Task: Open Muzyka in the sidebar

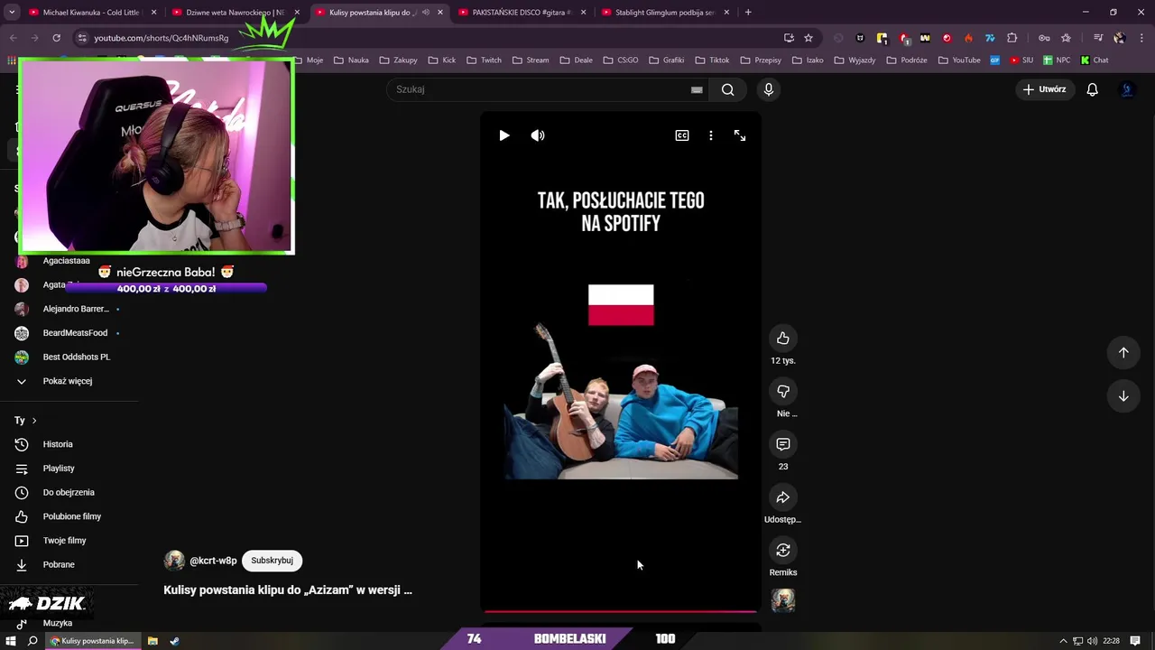Action: click(58, 623)
